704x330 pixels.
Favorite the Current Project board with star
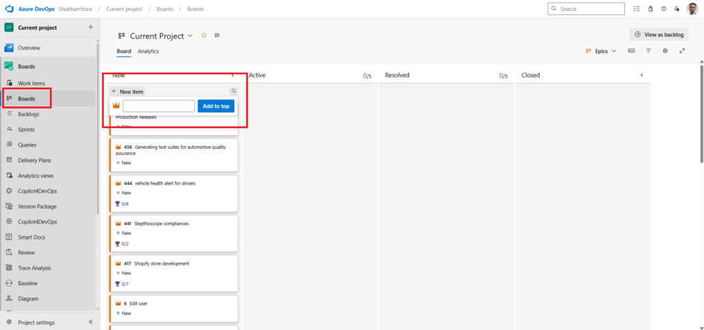[203, 35]
